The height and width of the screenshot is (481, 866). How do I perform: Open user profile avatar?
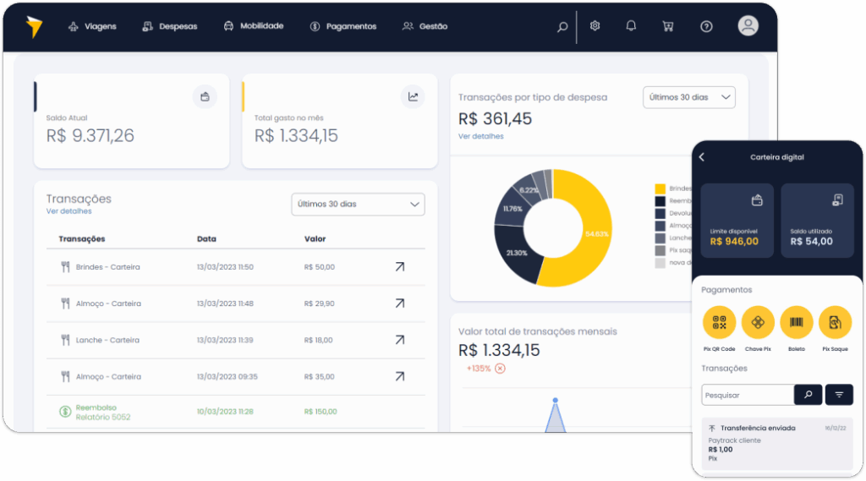[x=748, y=26]
